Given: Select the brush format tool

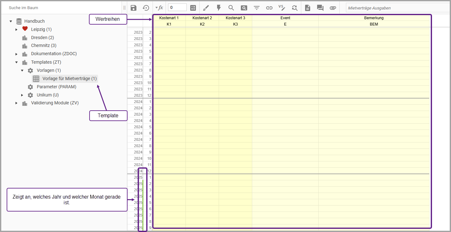Looking at the screenshot, I should point(206,8).
